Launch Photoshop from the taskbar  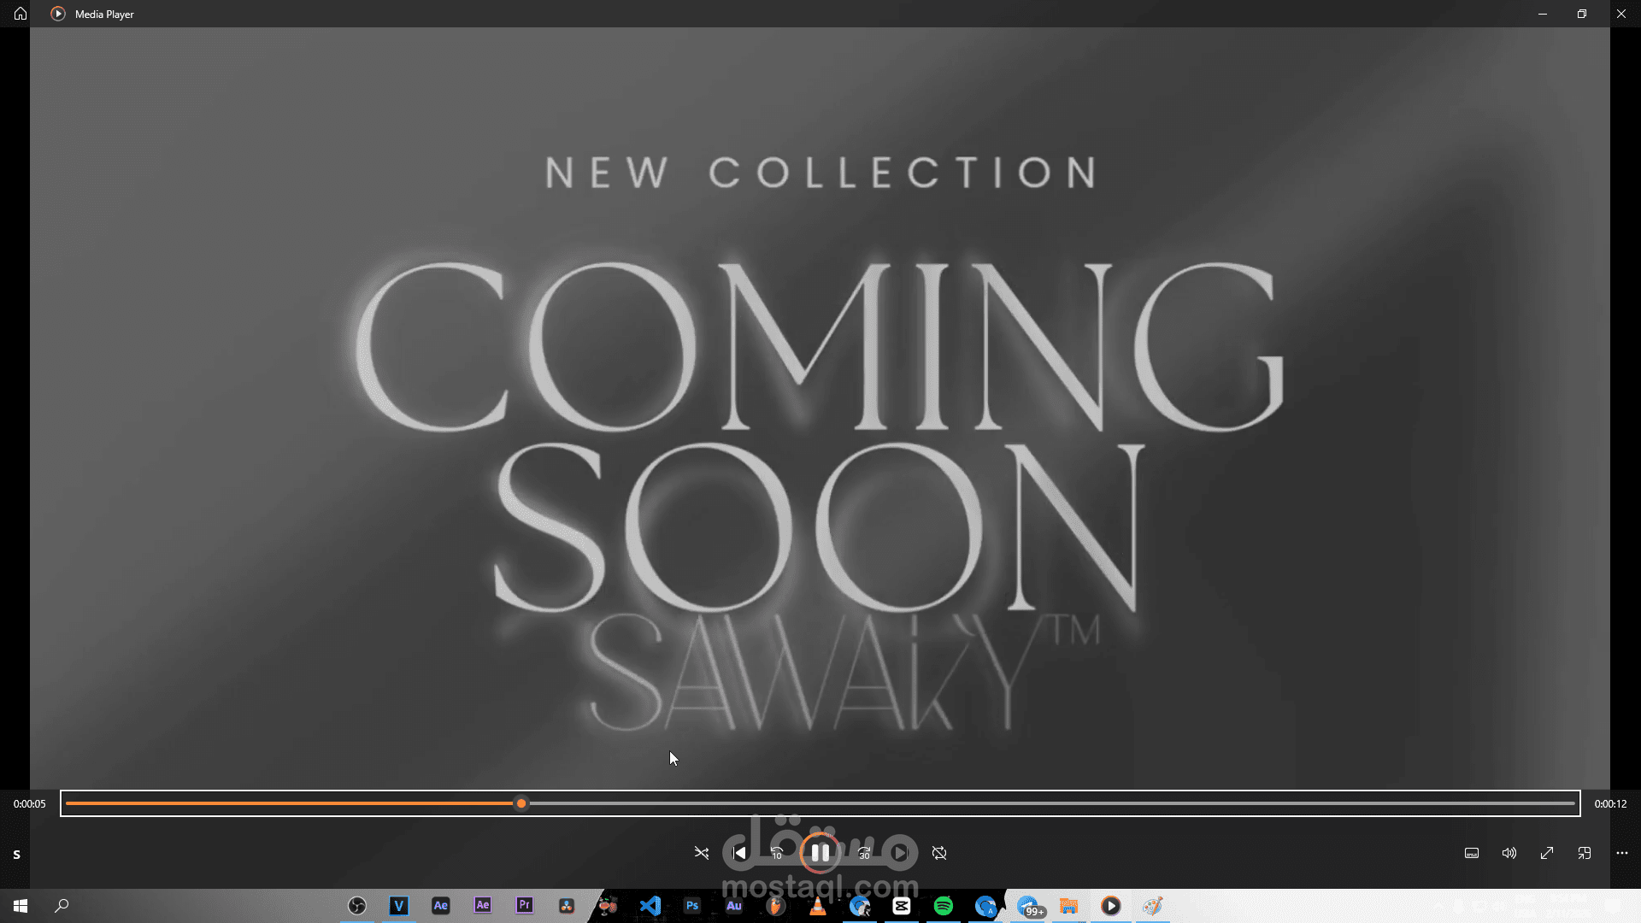pos(692,905)
